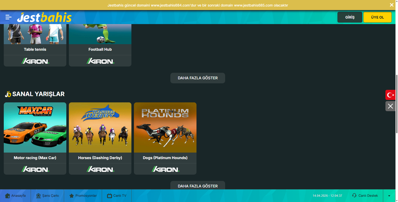Open Promosyonlar from the bottom bar
398x202 pixels.
(x=83, y=196)
